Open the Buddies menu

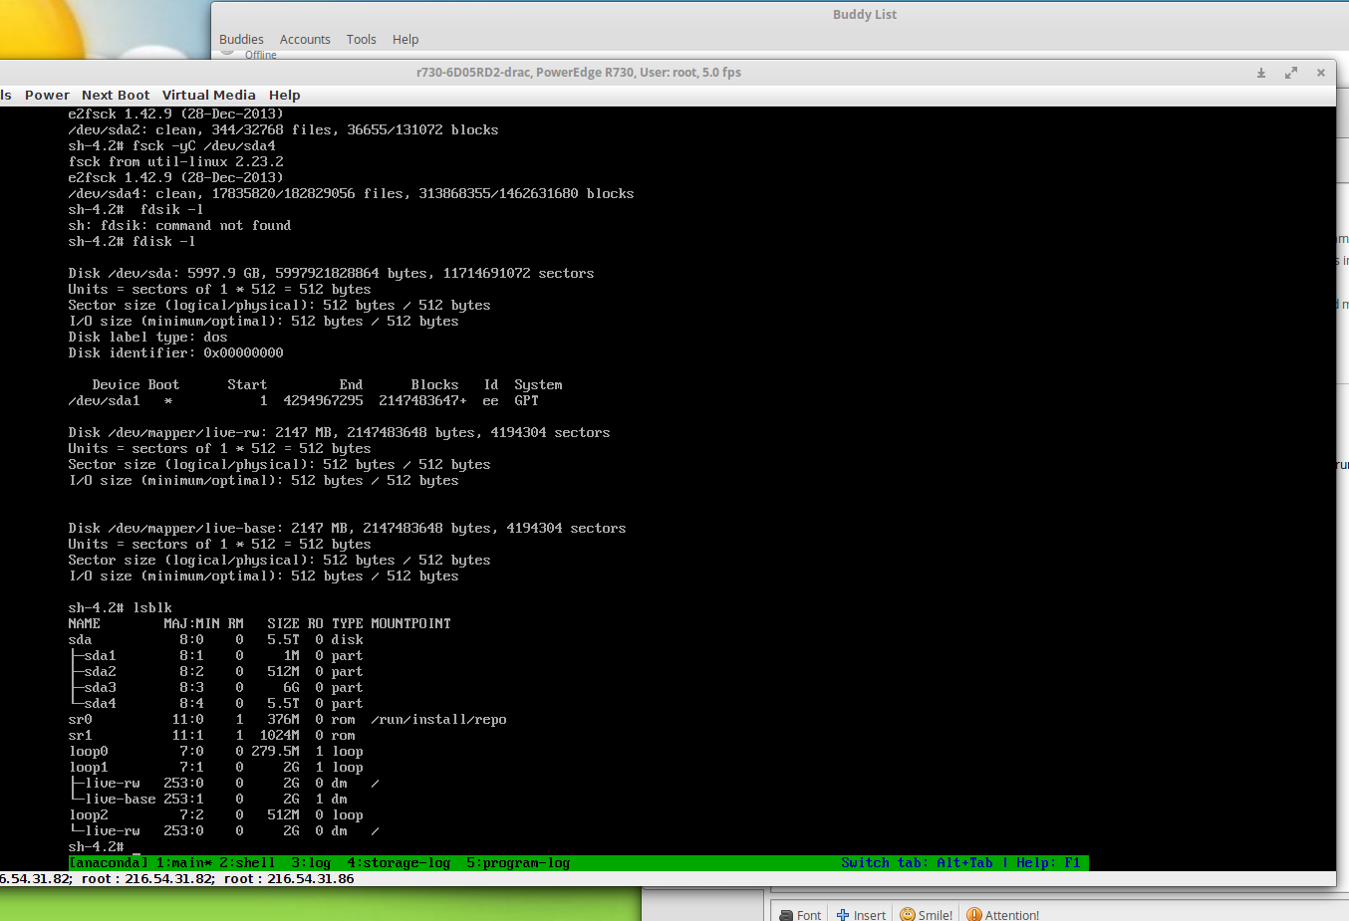(241, 40)
